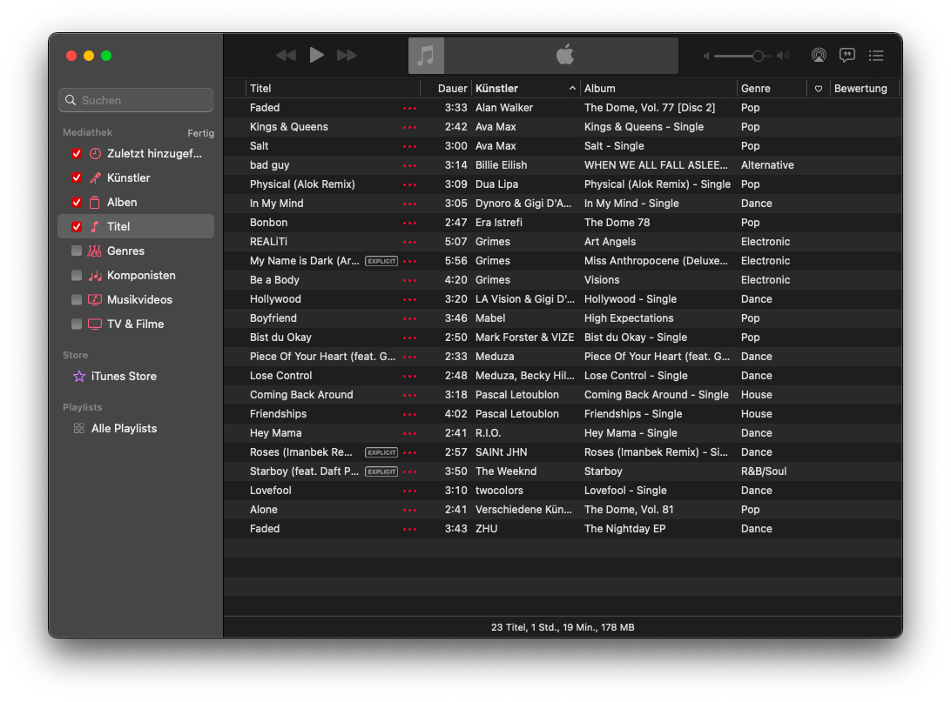
Task: Skip to the next track
Action: point(347,56)
